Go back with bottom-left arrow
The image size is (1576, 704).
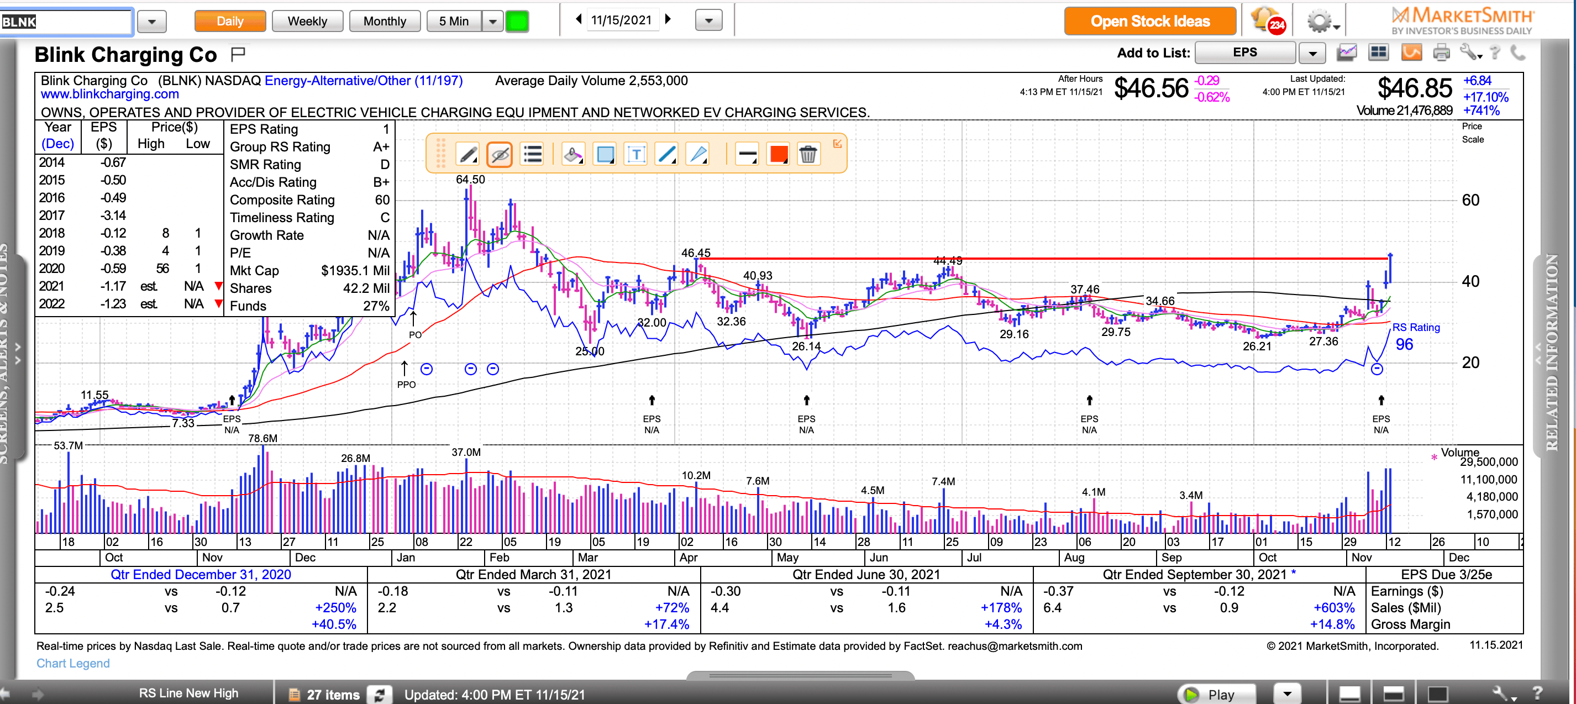(x=6, y=694)
